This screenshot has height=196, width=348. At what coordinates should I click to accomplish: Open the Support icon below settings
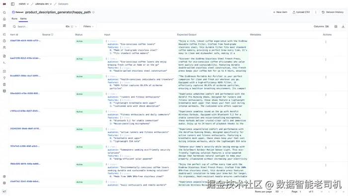(x=4, y=183)
